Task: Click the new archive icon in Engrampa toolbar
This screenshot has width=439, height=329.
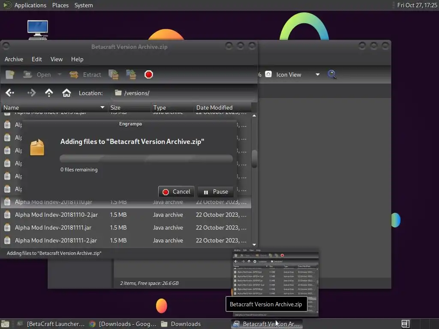Action: coord(10,75)
